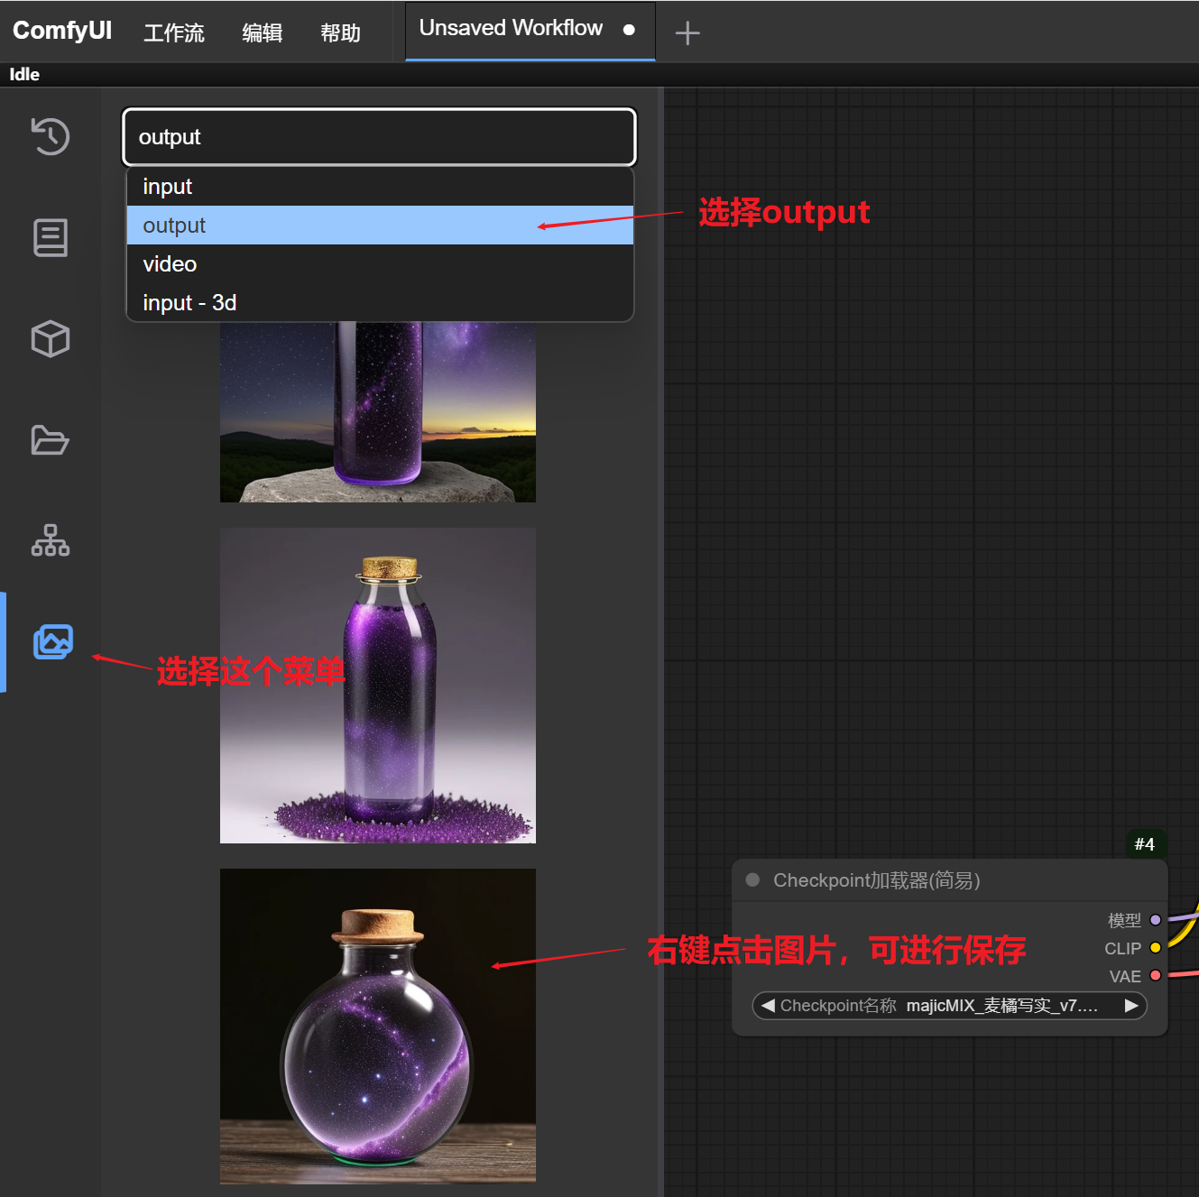
Task: Select the image gallery sidebar icon
Action: pos(52,641)
